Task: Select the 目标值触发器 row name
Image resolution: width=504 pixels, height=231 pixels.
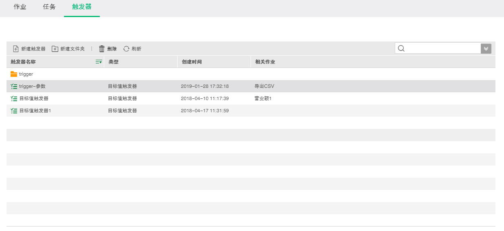Action: pos(34,98)
